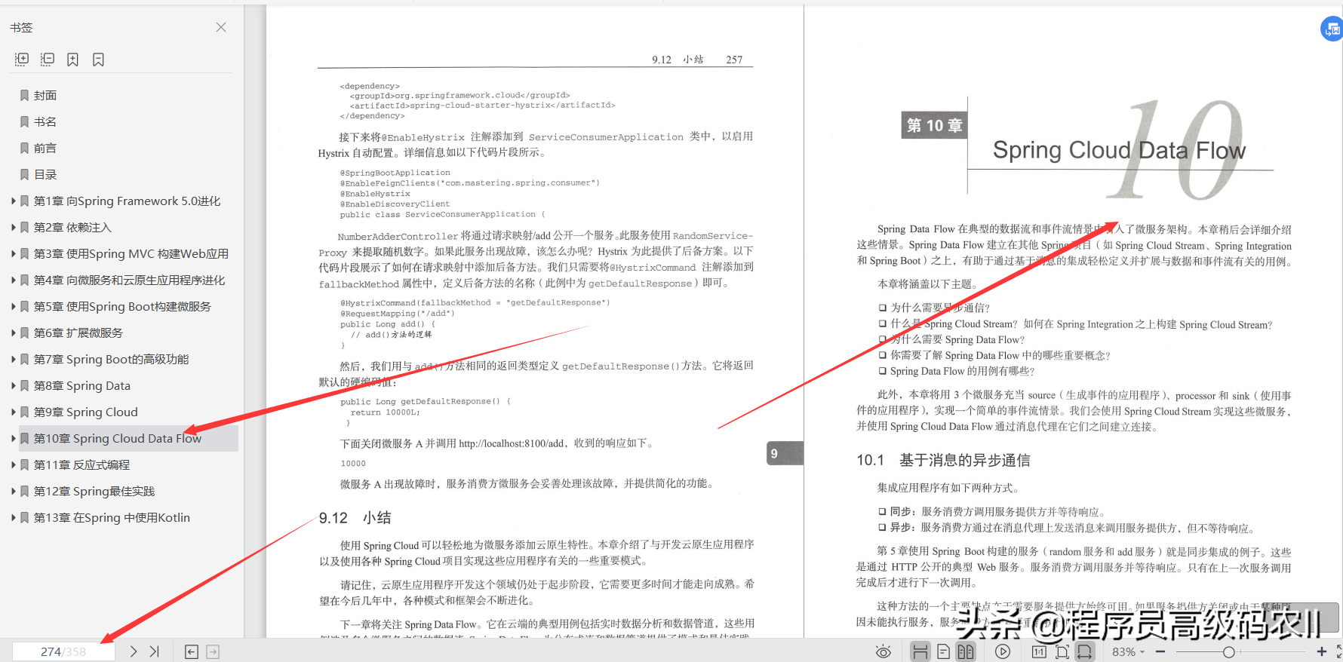This screenshot has height=662, width=1343.
Task: Click the 10.1 基于消息的异步通信 heading
Action: 943,460
